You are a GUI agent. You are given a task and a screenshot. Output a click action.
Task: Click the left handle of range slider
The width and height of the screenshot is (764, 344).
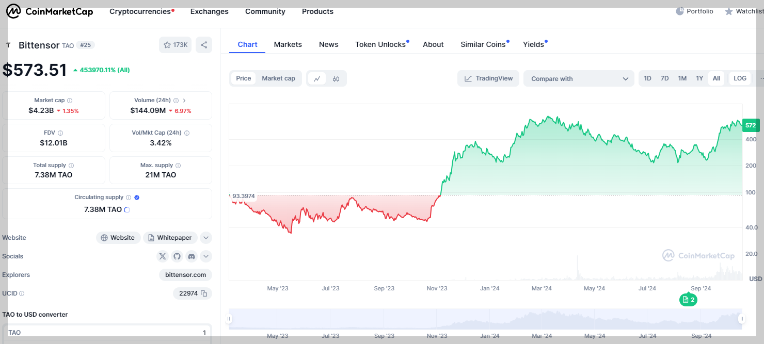point(229,319)
